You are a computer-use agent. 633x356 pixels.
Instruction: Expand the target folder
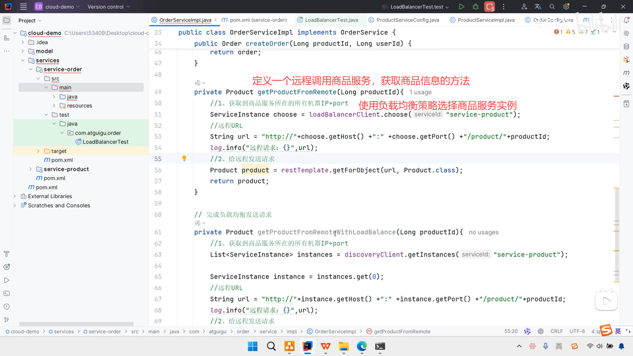(x=38, y=151)
